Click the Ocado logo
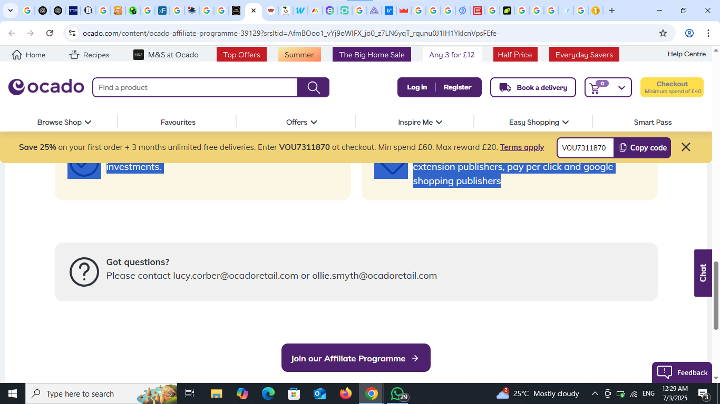This screenshot has width=720, height=404. 46,87
